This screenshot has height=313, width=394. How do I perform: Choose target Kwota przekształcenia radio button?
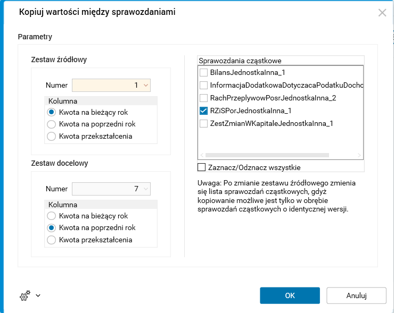click(x=52, y=240)
